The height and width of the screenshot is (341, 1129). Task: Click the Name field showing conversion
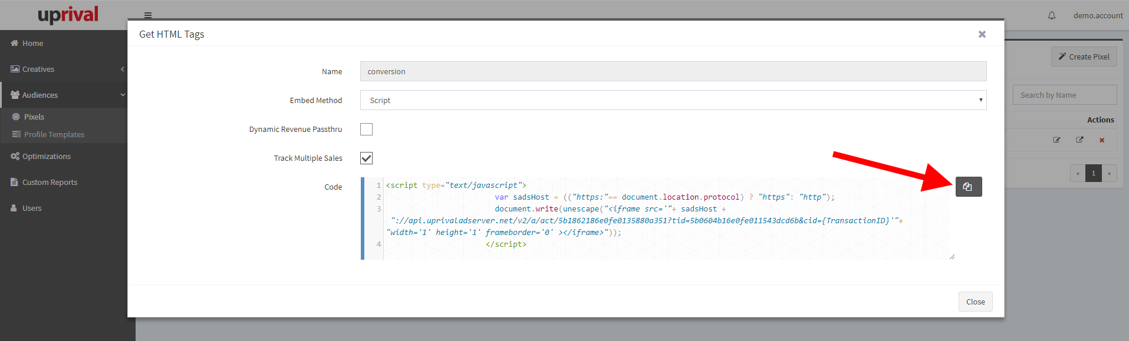pyautogui.click(x=673, y=71)
